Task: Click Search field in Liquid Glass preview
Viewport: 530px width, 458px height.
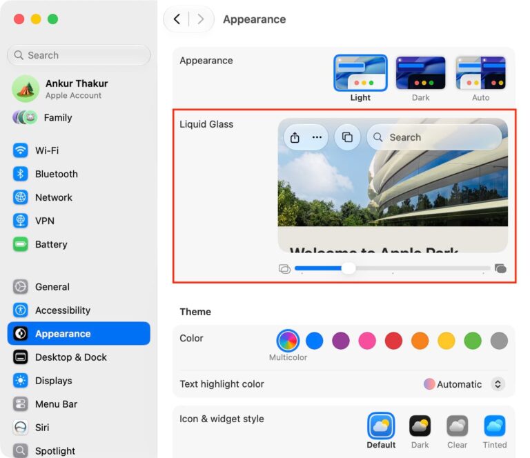Action: click(434, 137)
